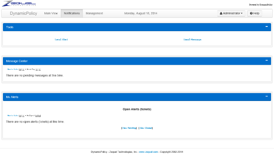The height and width of the screenshot is (154, 274).
Task: Click the Monday, August 18, 2014 date text
Action: point(141,13)
